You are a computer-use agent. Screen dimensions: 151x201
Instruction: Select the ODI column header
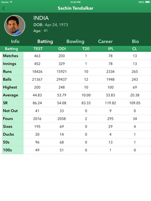62,49
